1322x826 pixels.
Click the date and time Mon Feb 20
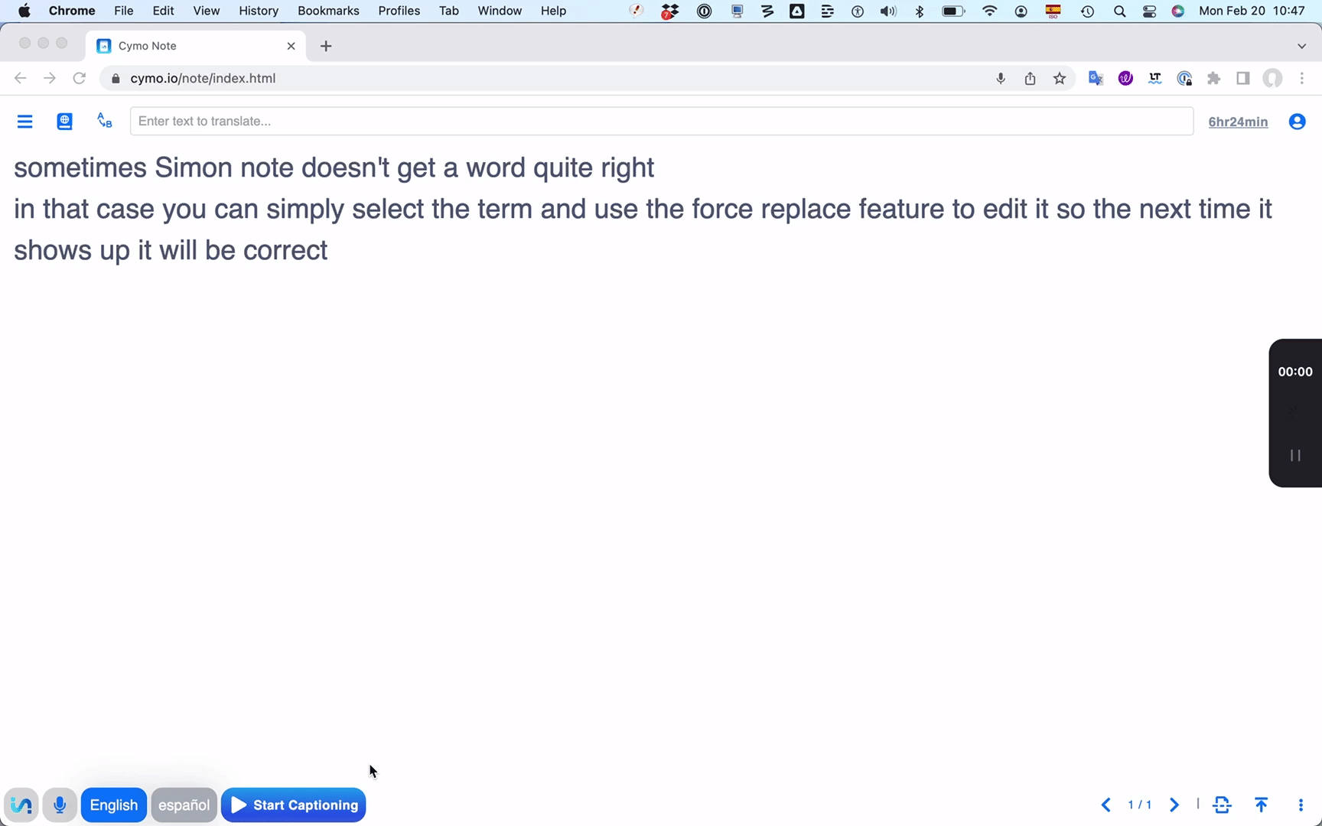pos(1252,11)
